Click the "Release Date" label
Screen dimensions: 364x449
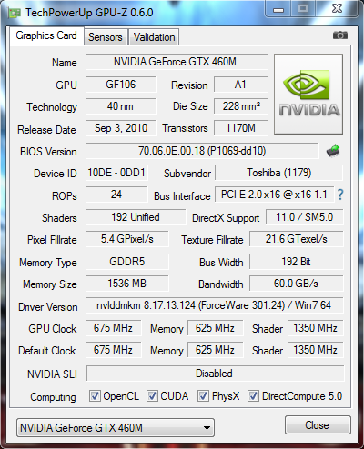(x=46, y=130)
